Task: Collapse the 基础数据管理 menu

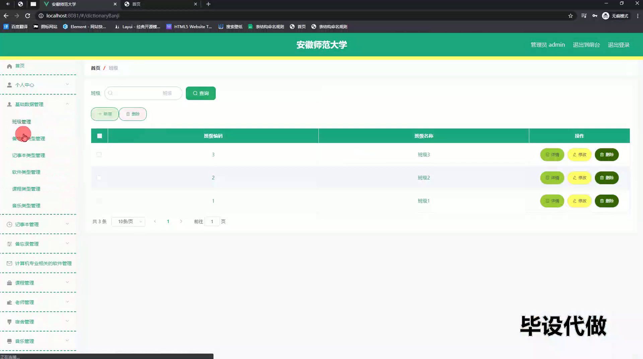Action: (x=67, y=104)
